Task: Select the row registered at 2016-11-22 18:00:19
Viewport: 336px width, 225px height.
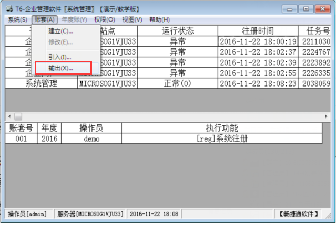Action: (x=258, y=41)
